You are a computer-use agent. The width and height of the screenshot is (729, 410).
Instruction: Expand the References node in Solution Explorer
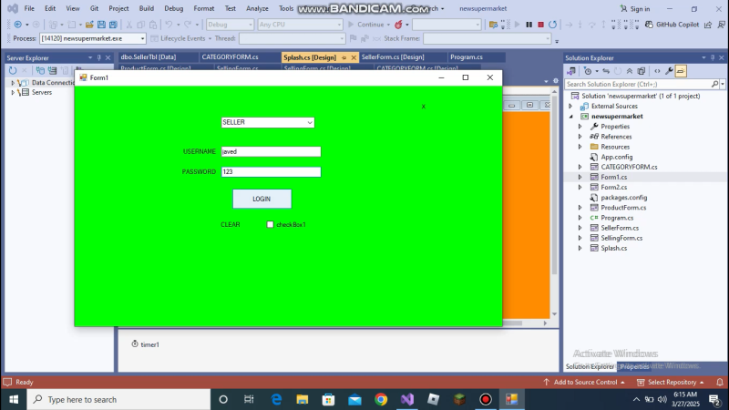click(x=580, y=137)
